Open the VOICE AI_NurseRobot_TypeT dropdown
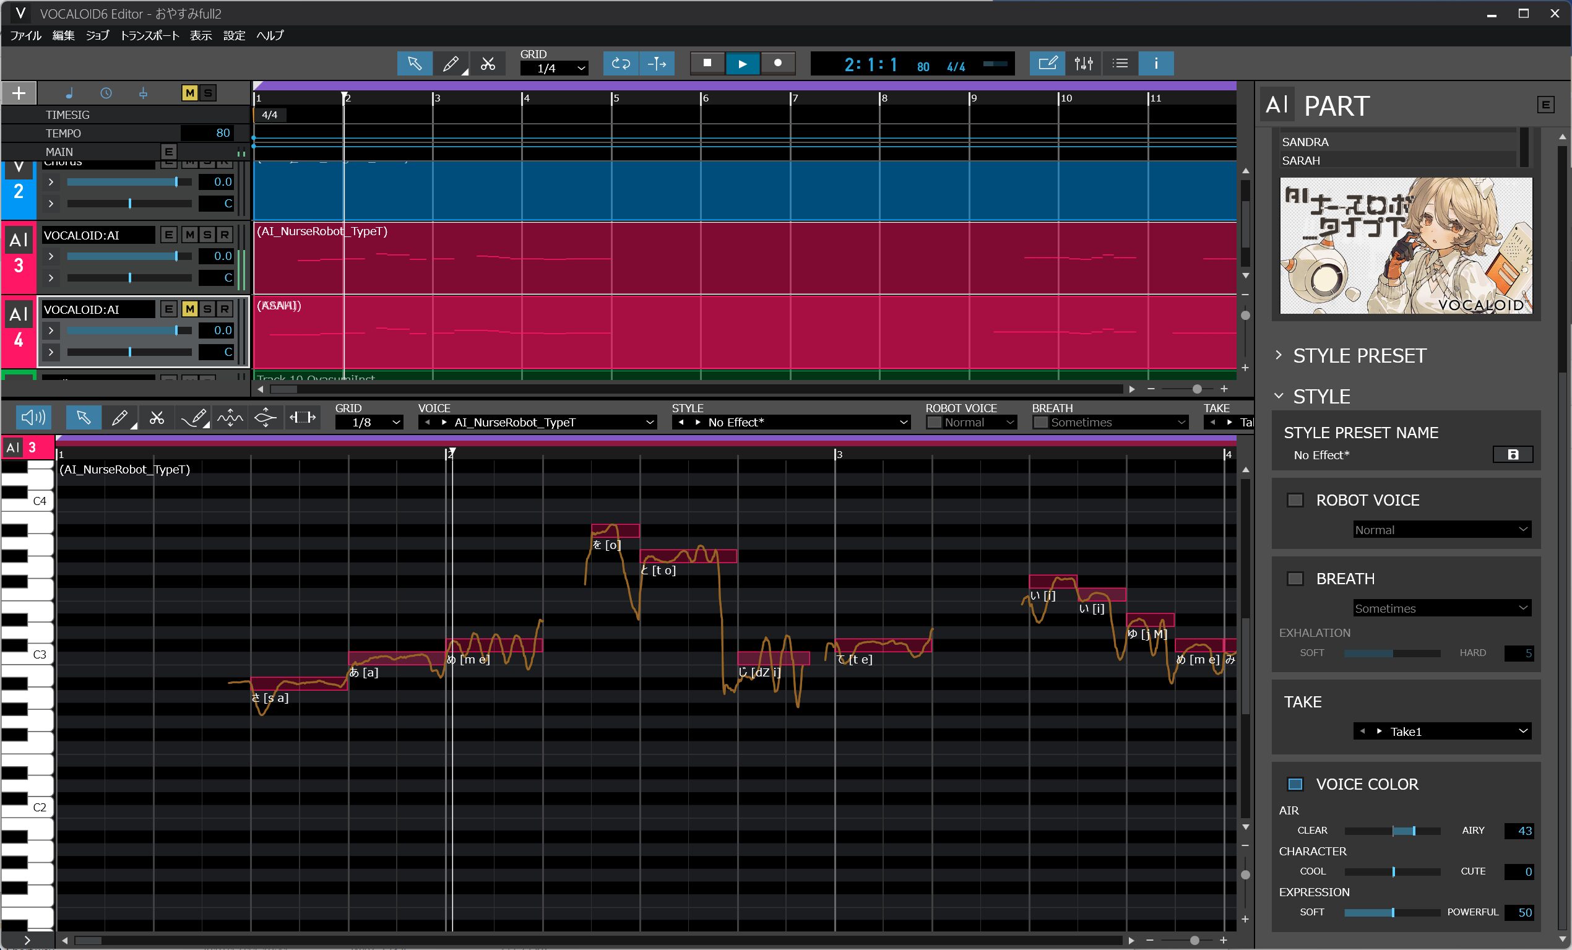The height and width of the screenshot is (950, 1572). [x=537, y=422]
